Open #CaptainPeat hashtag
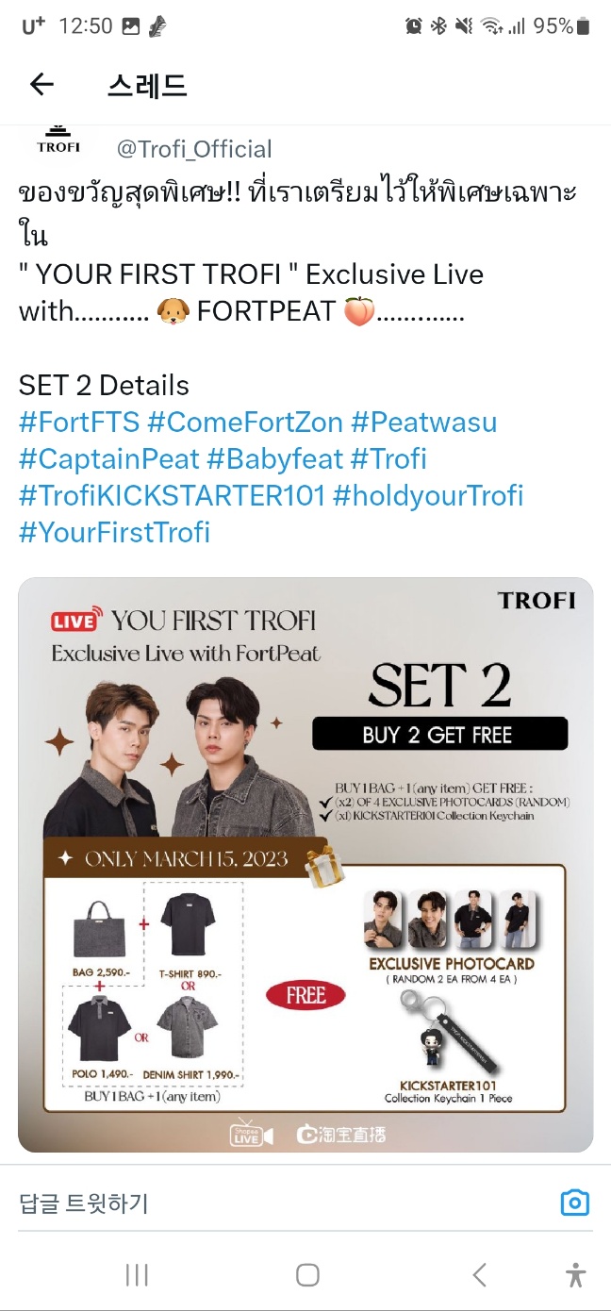The height and width of the screenshot is (1311, 611). coord(109,458)
